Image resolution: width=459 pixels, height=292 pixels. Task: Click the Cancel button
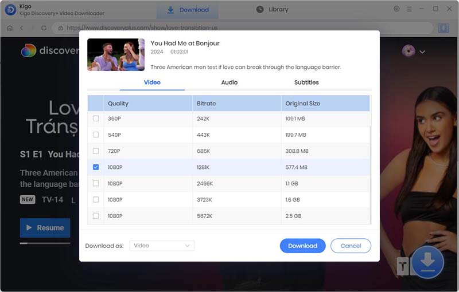[x=351, y=246]
